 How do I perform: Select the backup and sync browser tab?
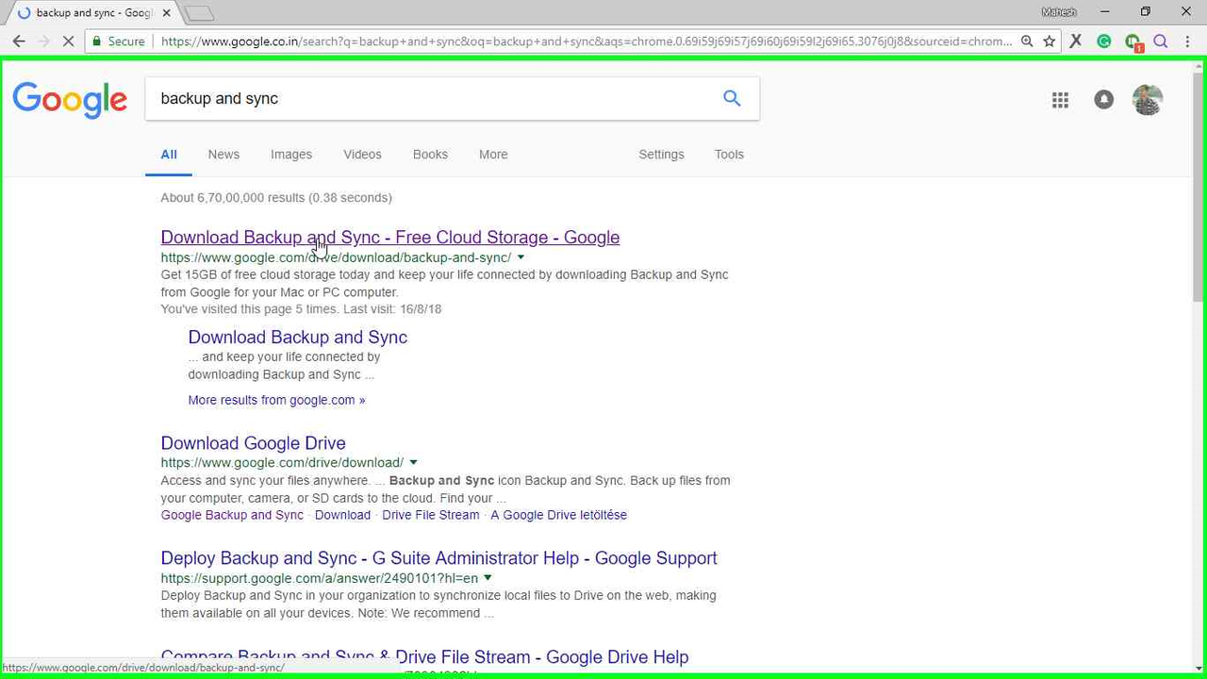pyautogui.click(x=91, y=13)
